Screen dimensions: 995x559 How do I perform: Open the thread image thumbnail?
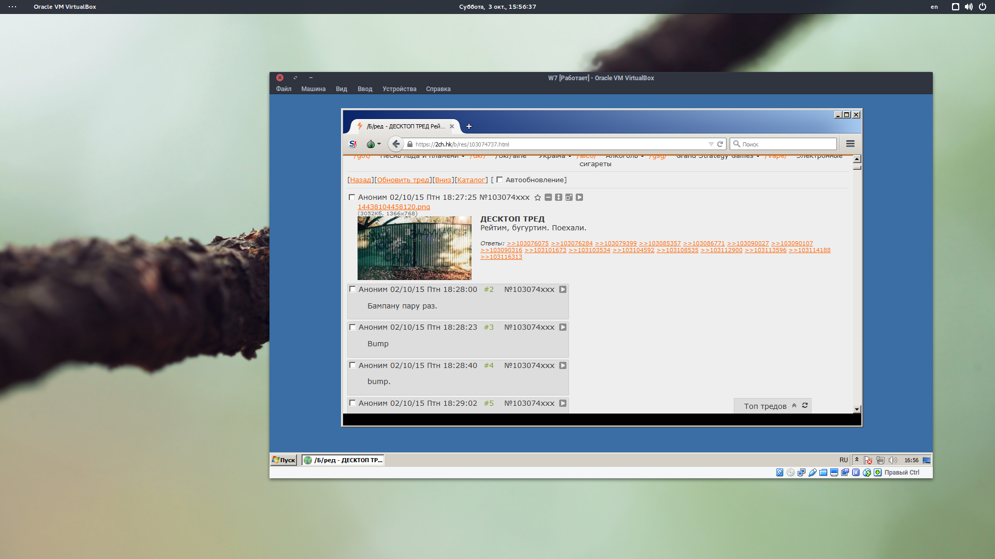tap(415, 248)
